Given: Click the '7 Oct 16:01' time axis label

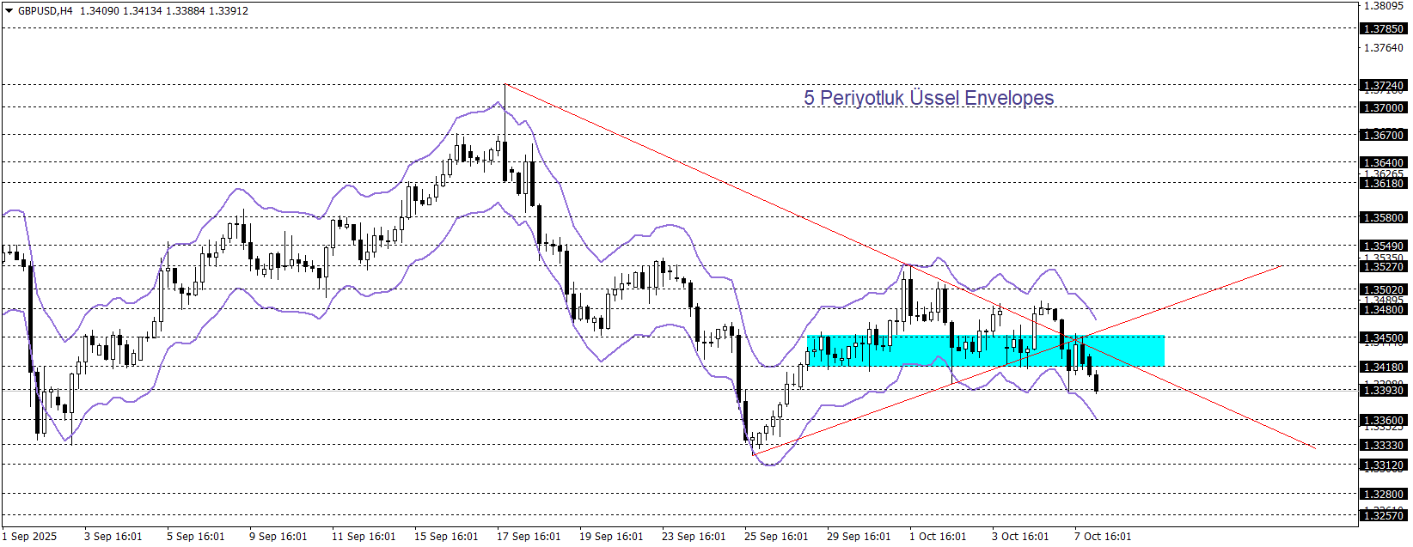Looking at the screenshot, I should click(1103, 537).
